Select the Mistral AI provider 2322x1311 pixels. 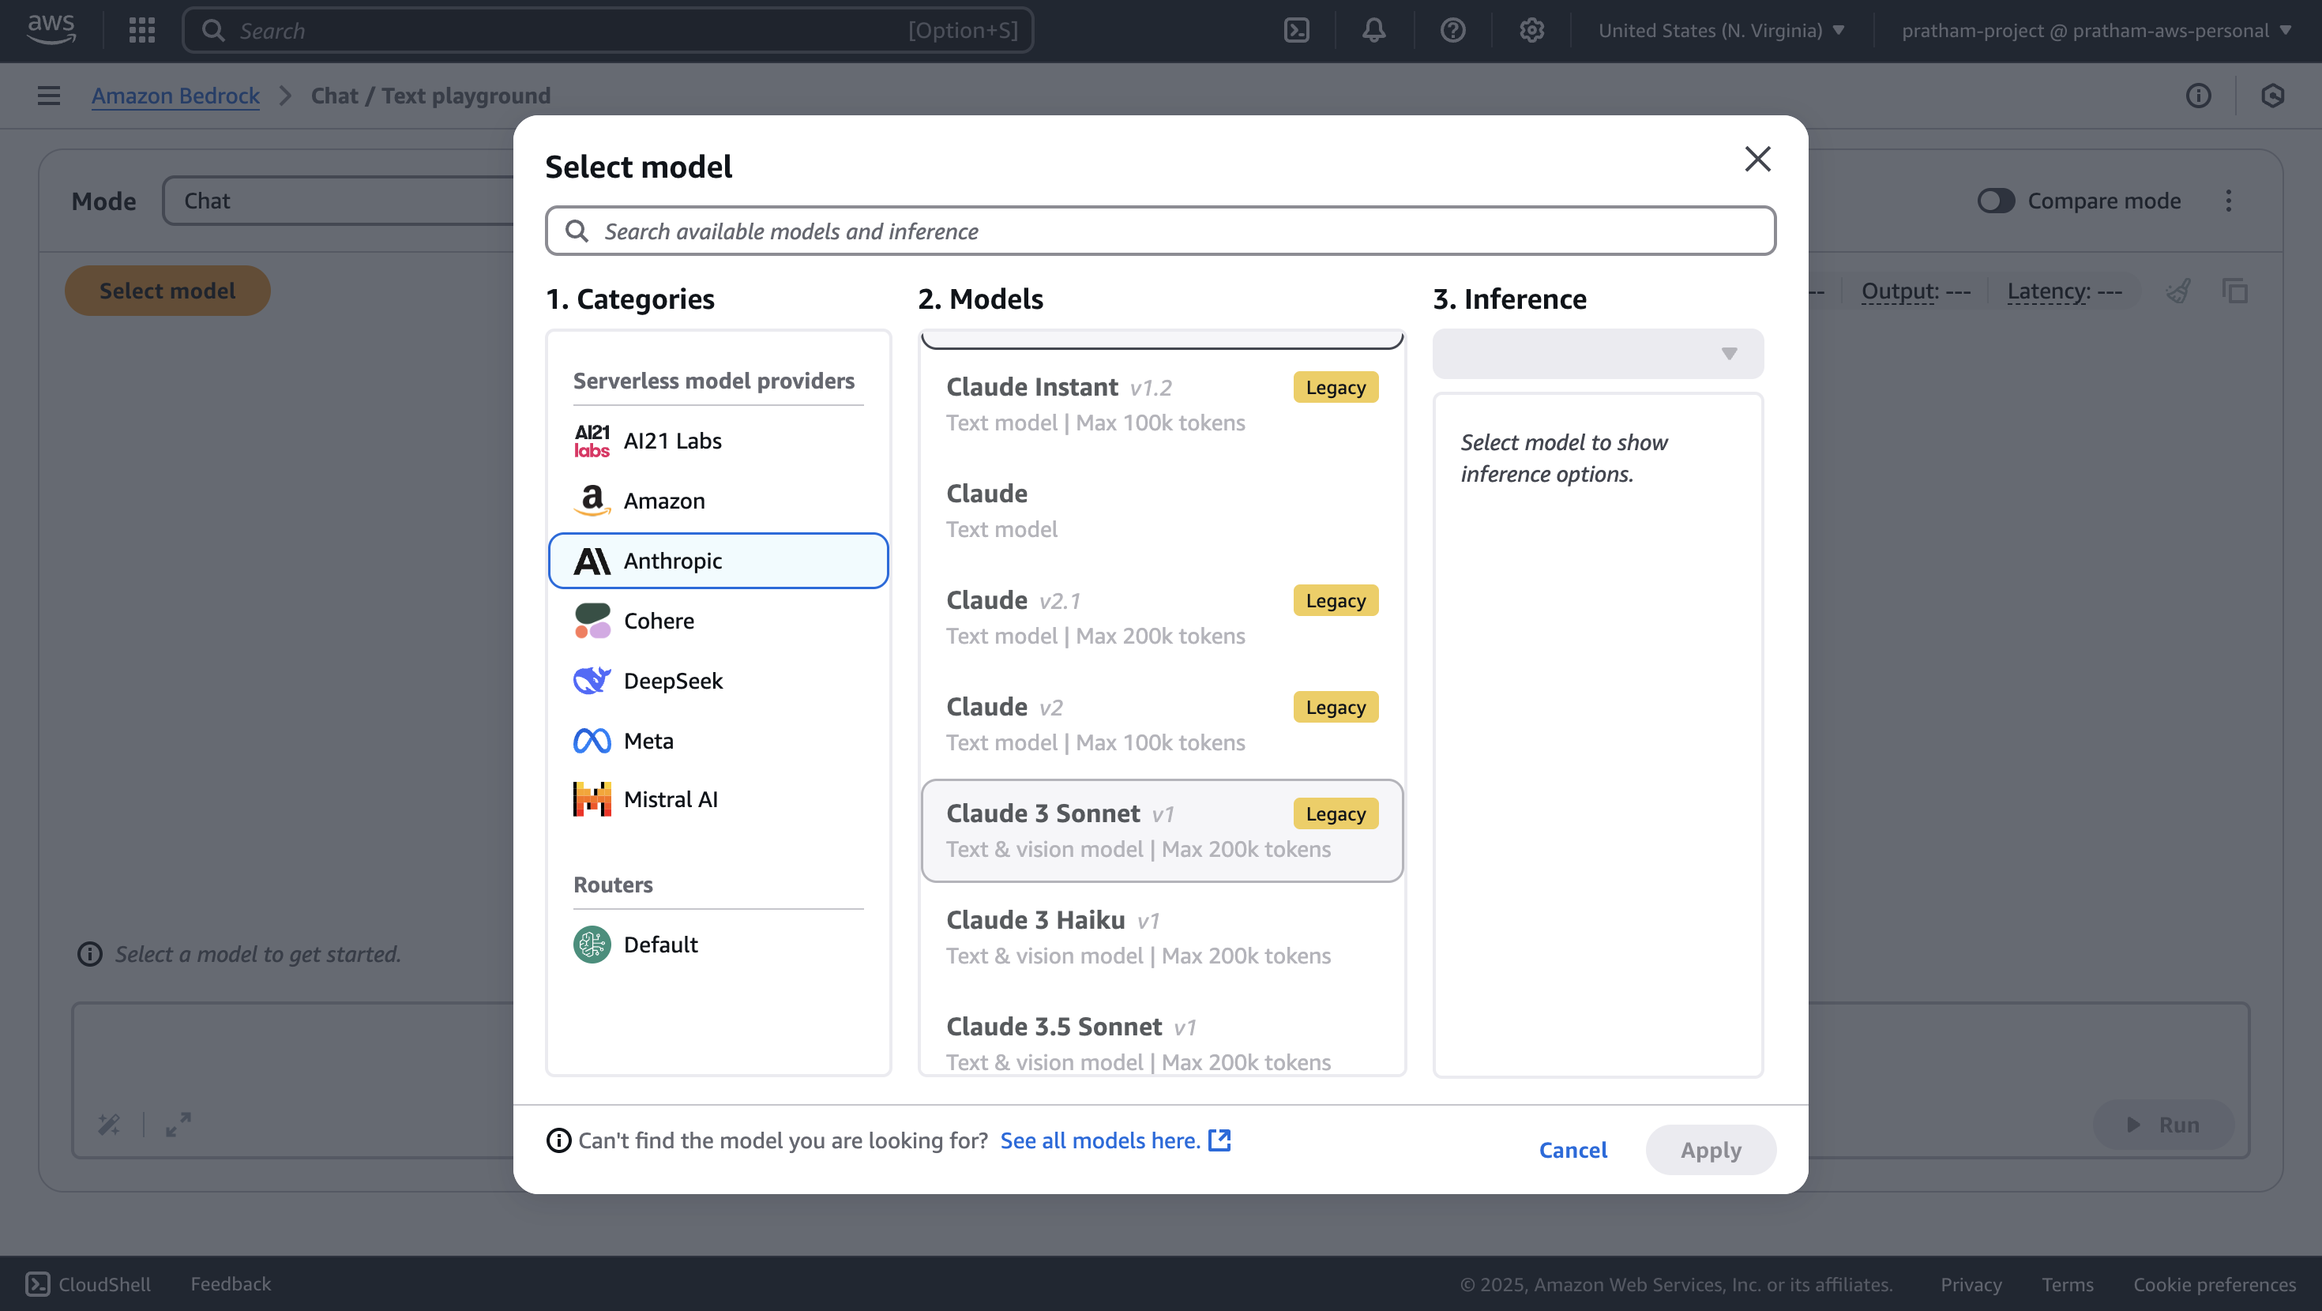[x=719, y=800]
